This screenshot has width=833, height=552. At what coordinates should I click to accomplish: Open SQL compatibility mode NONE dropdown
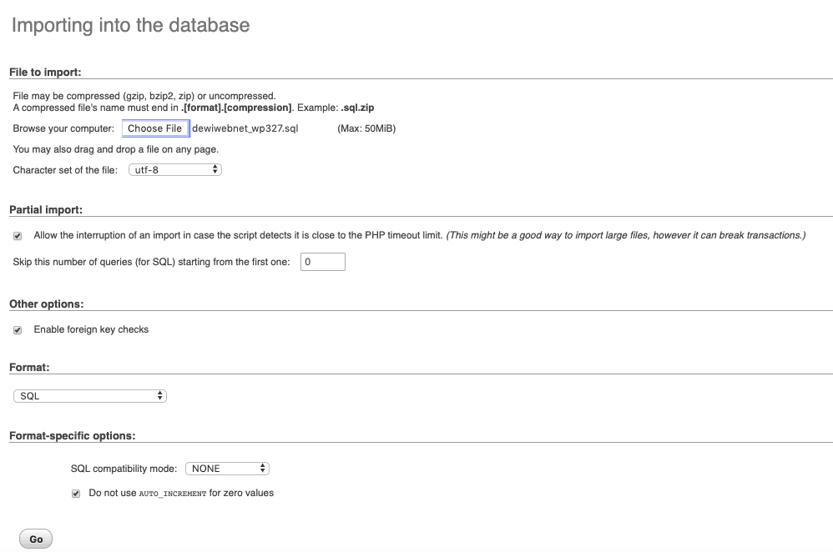click(x=227, y=469)
